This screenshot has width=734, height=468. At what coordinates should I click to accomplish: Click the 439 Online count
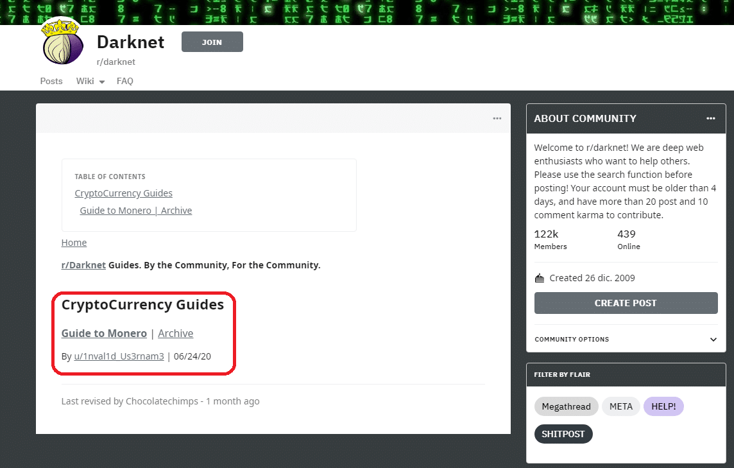tap(629, 239)
